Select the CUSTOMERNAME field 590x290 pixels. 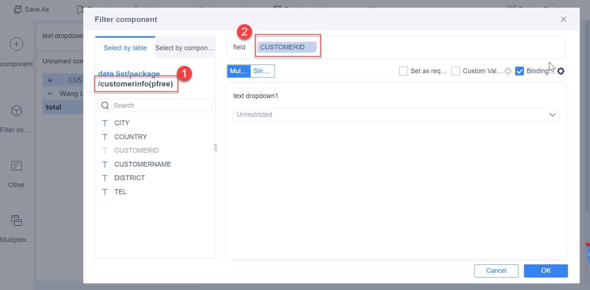(x=143, y=164)
